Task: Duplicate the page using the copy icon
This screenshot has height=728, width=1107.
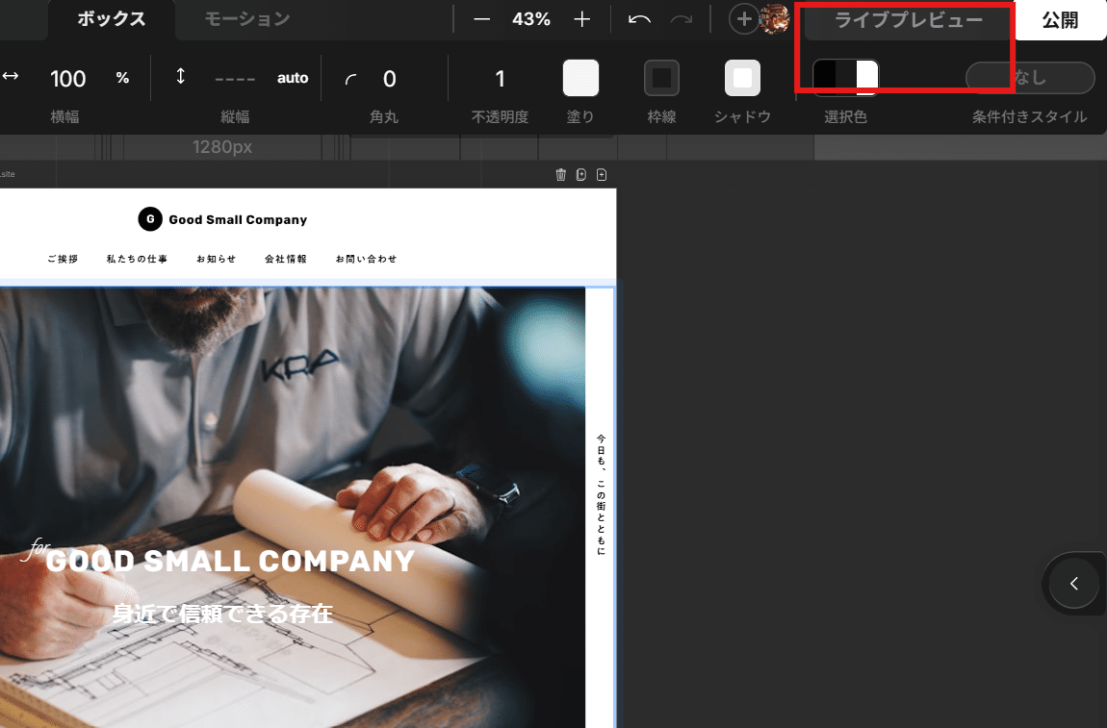Action: point(581,174)
